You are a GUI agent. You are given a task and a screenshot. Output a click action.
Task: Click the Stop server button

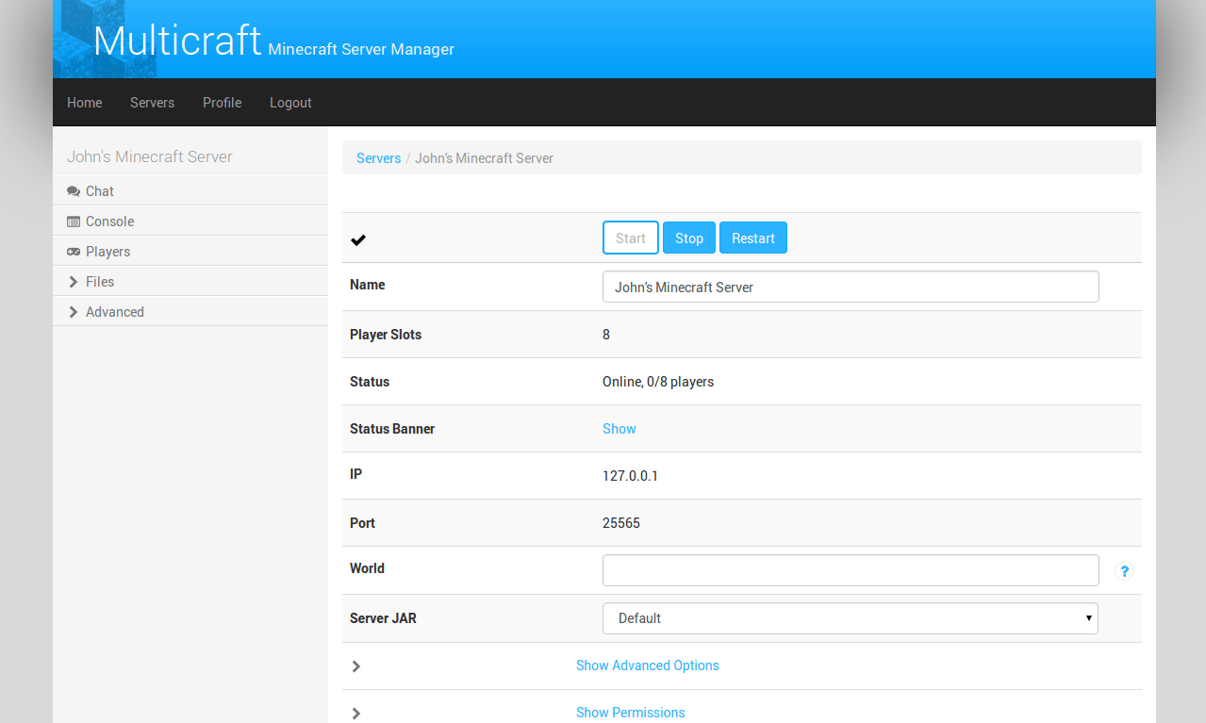click(x=689, y=238)
